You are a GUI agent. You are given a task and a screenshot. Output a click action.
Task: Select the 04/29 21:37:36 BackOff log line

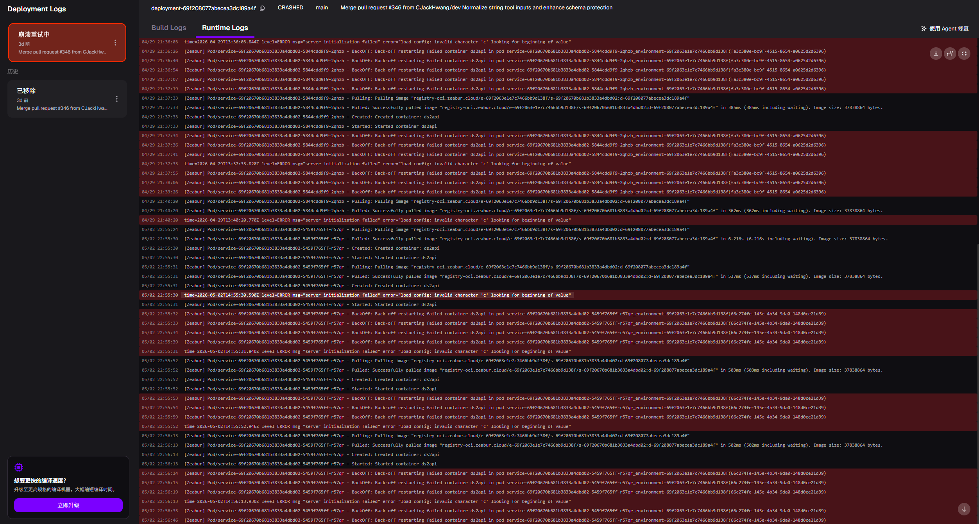coord(558,145)
